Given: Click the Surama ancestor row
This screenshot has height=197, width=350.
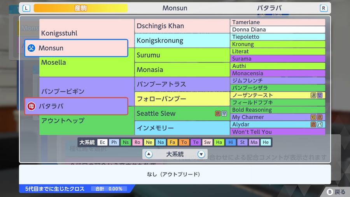Looking at the screenshot, I should 278,59.
